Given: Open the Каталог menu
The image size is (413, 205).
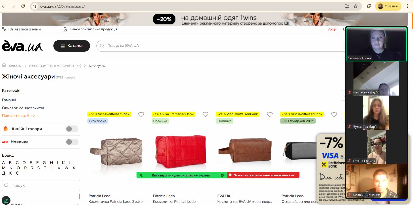Looking at the screenshot, I should [72, 46].
